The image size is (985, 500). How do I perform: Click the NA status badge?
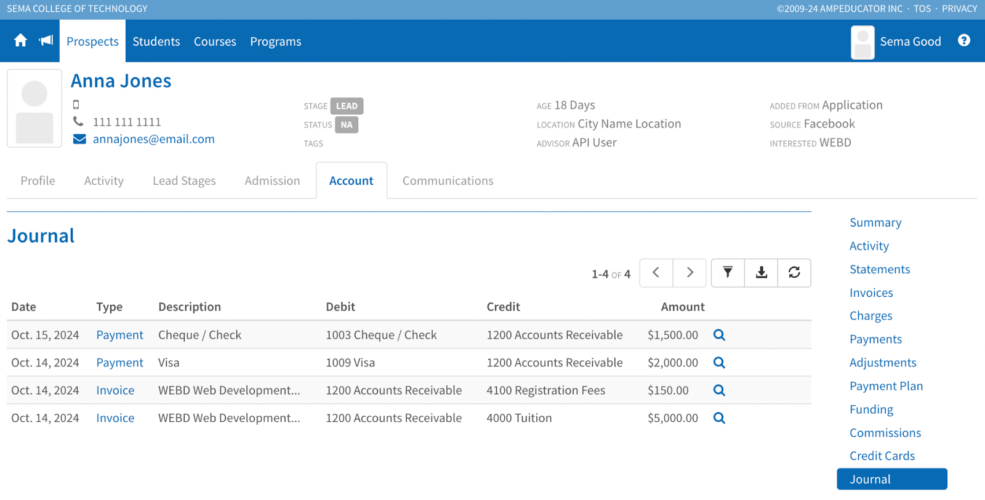(x=347, y=125)
